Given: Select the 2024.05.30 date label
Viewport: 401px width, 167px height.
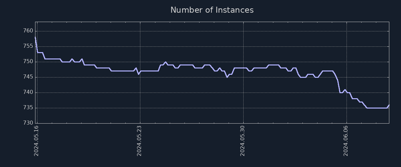Looking at the screenshot, I should point(243,141).
